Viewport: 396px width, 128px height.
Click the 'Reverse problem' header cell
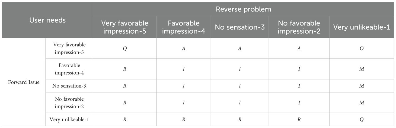click(243, 9)
